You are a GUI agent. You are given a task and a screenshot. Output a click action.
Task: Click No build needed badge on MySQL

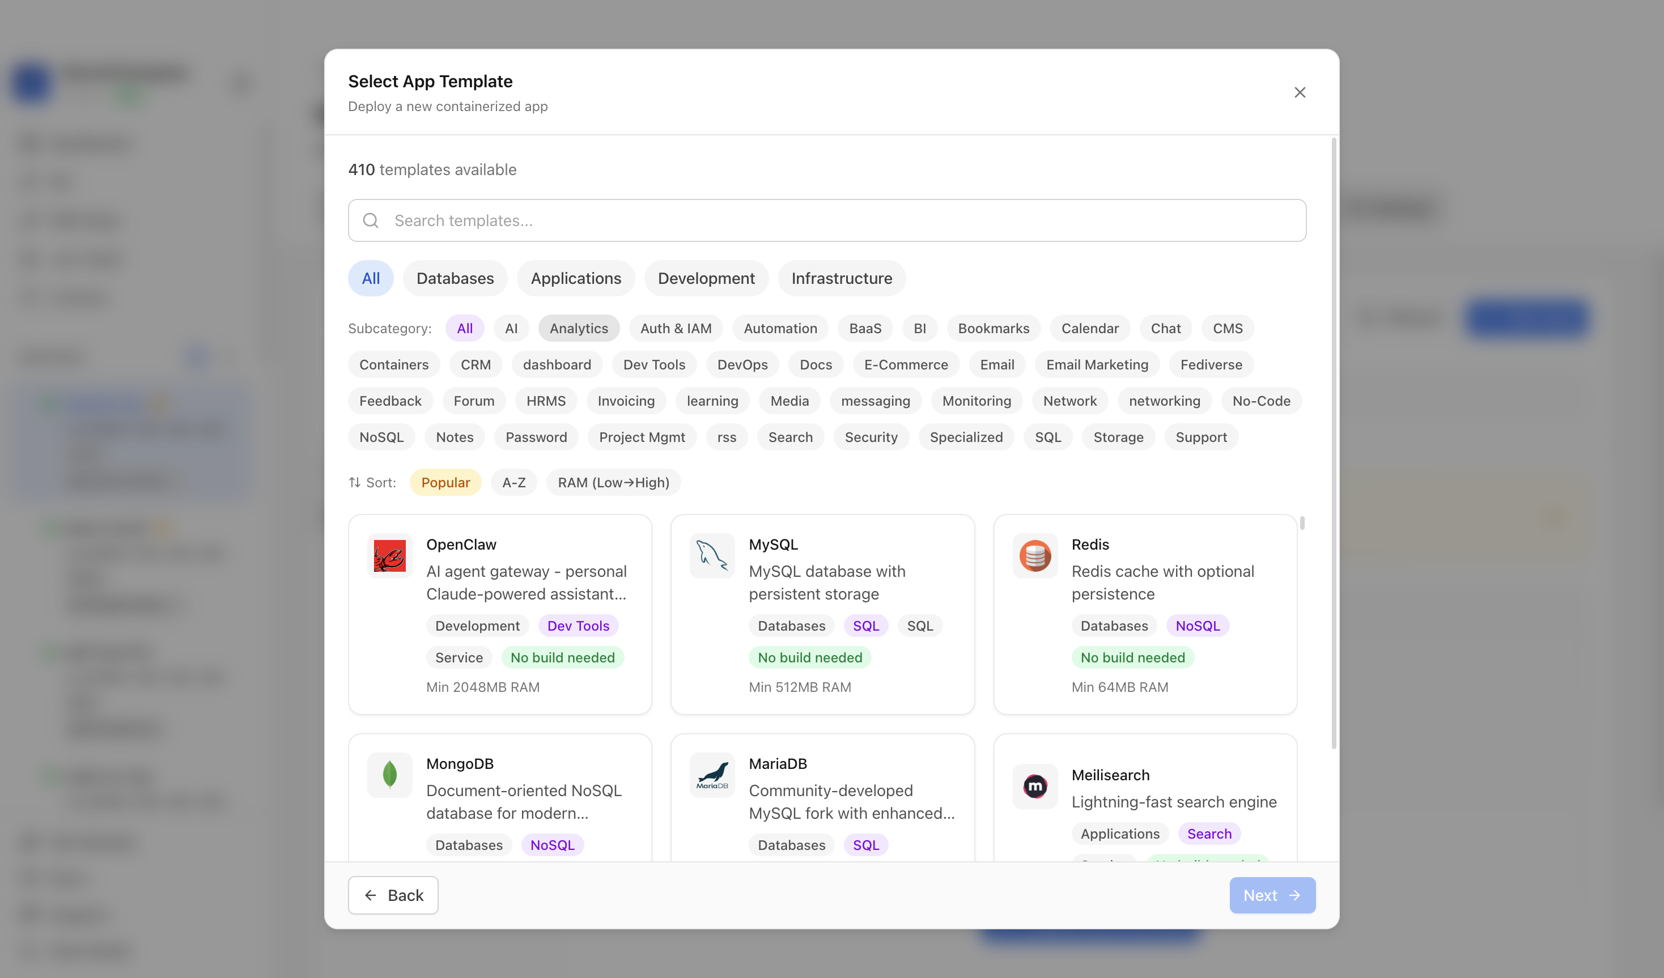click(809, 658)
